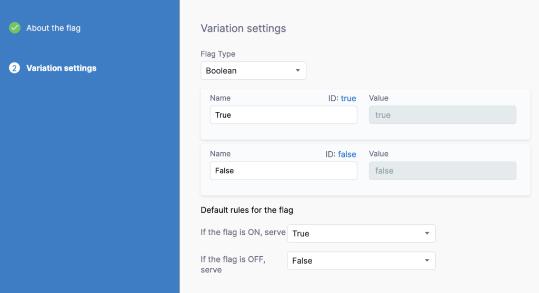The image size is (539, 293).
Task: Click the arrow on the ON serve dropdown
Action: [427, 233]
